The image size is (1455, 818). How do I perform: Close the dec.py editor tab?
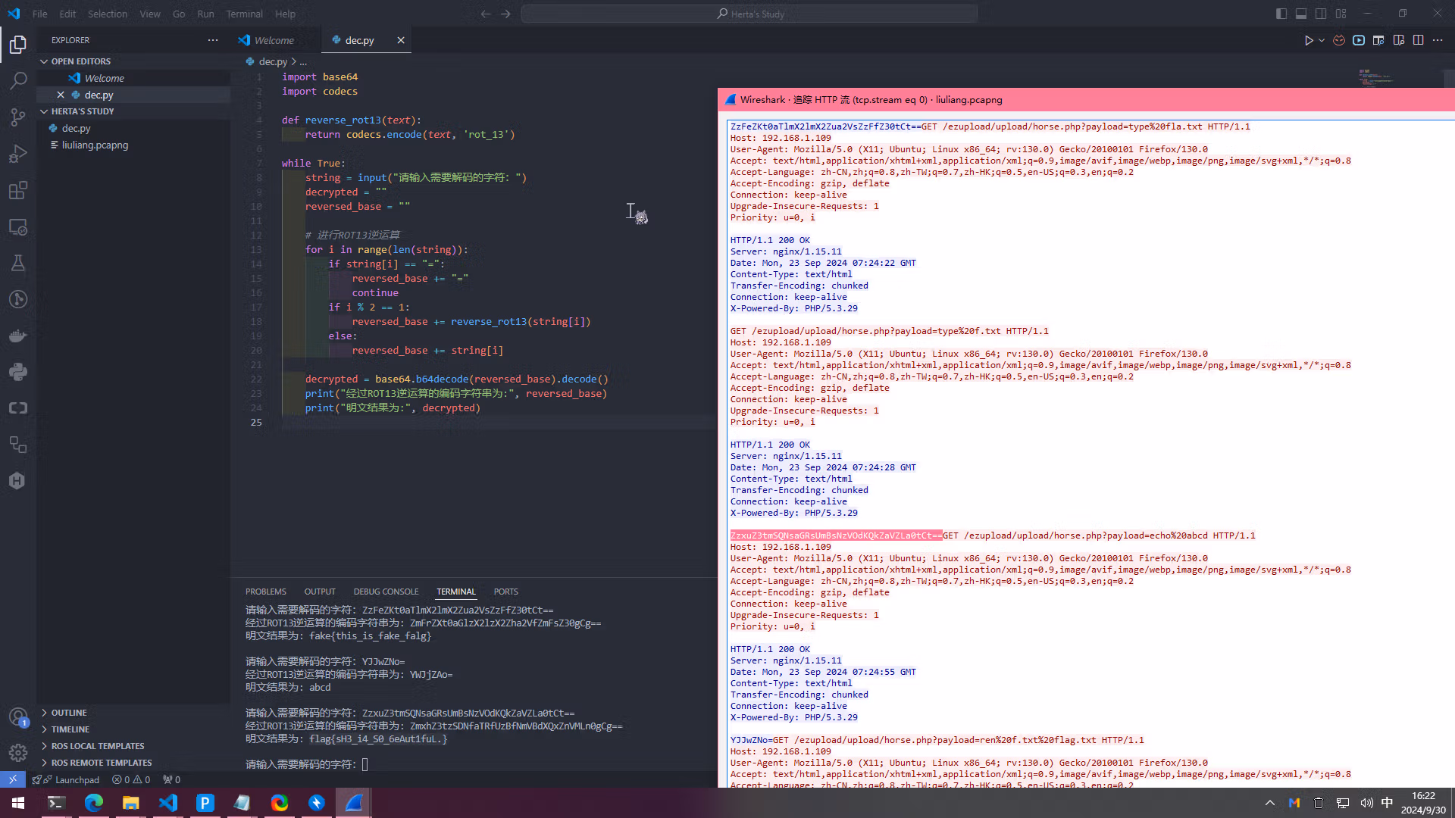[401, 40]
